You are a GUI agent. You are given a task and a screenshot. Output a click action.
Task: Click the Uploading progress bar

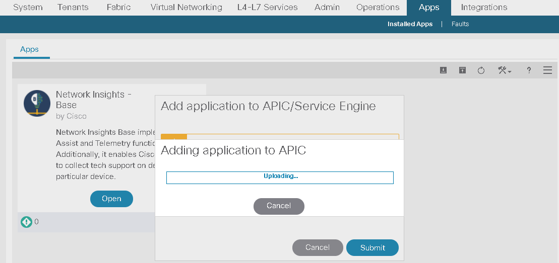coord(280,178)
